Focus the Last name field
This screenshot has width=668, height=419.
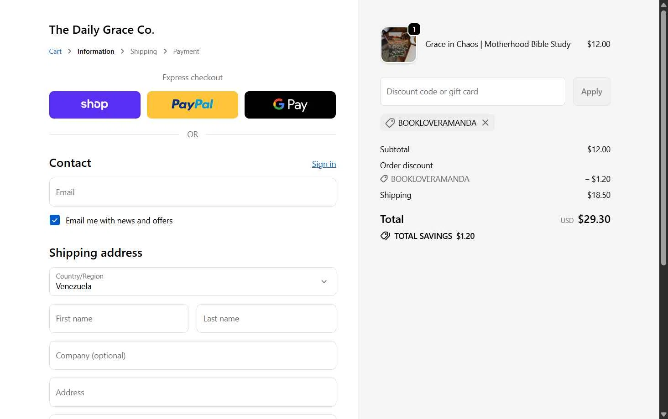pyautogui.click(x=266, y=319)
